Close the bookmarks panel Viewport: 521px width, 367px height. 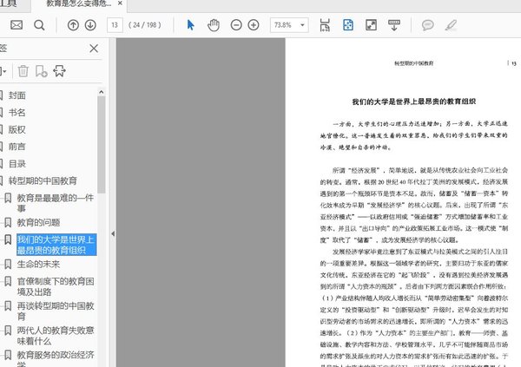coord(94,49)
